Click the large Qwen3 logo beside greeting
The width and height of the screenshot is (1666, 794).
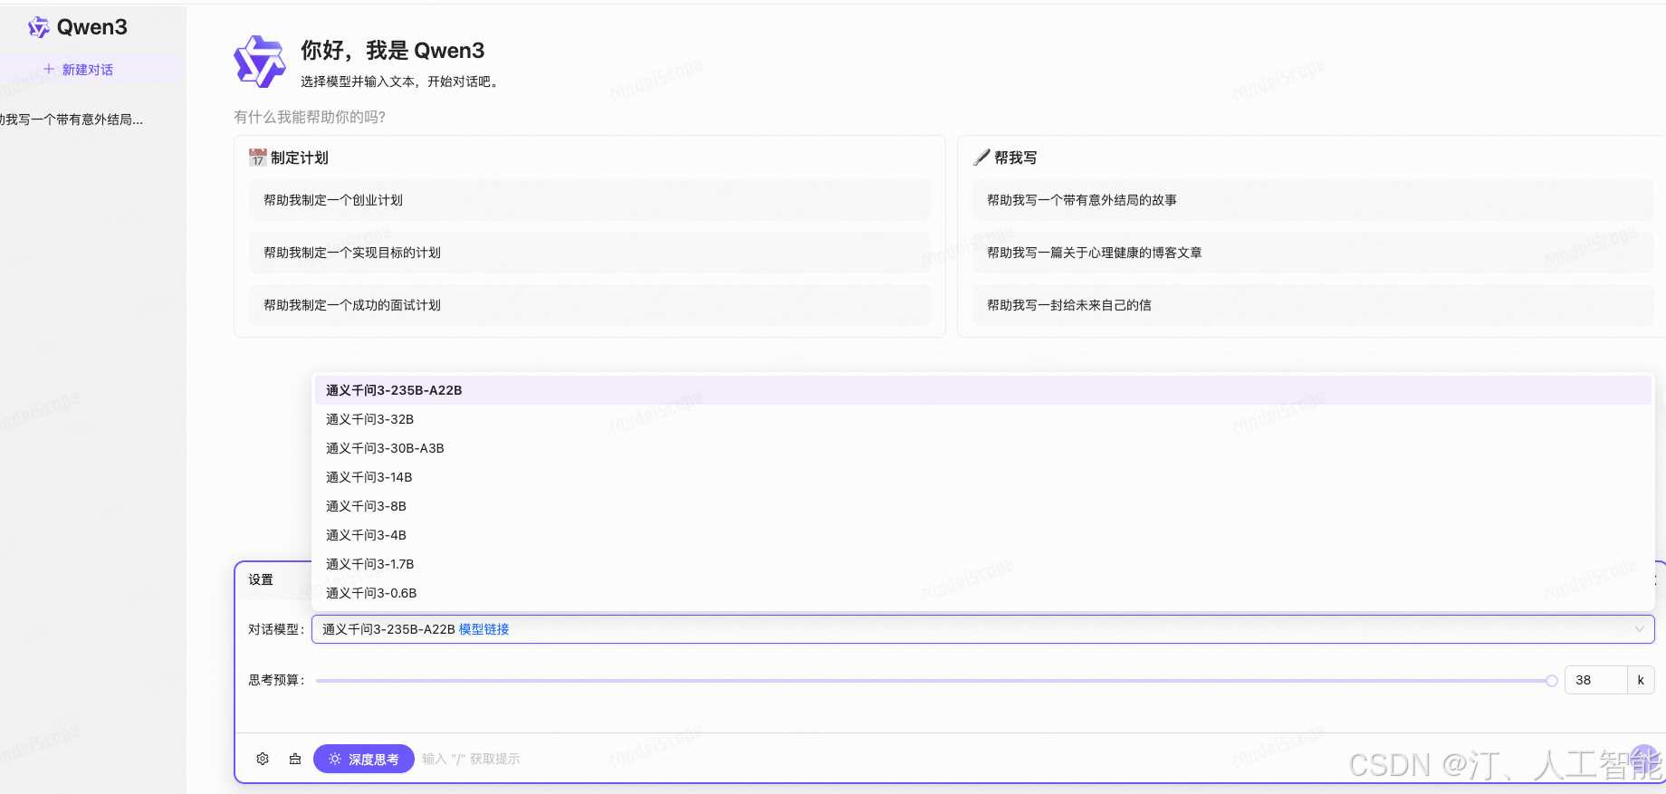click(260, 62)
